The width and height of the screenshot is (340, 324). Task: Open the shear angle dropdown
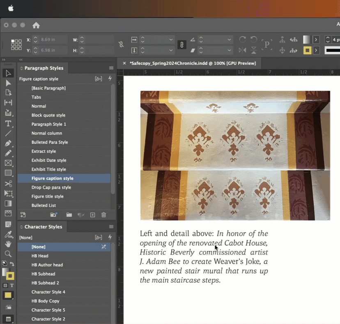point(229,50)
